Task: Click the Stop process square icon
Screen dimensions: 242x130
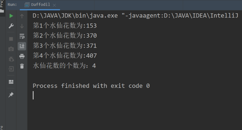Action: [11, 39]
